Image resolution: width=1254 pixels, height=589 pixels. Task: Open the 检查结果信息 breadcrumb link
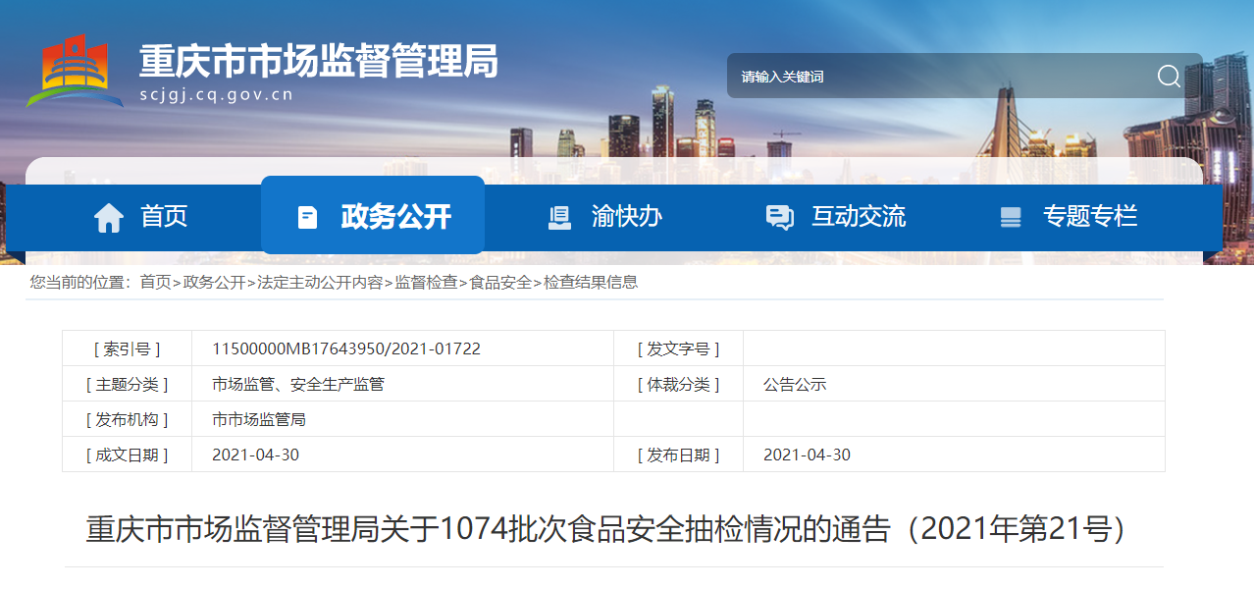tap(591, 282)
